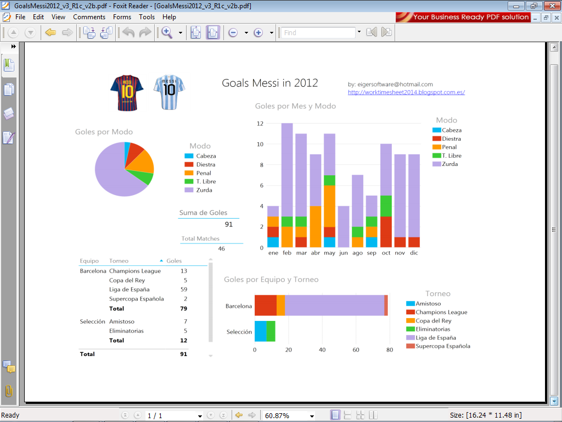Open the Pages thumbnail panel
The image size is (562, 422).
tap(8, 89)
